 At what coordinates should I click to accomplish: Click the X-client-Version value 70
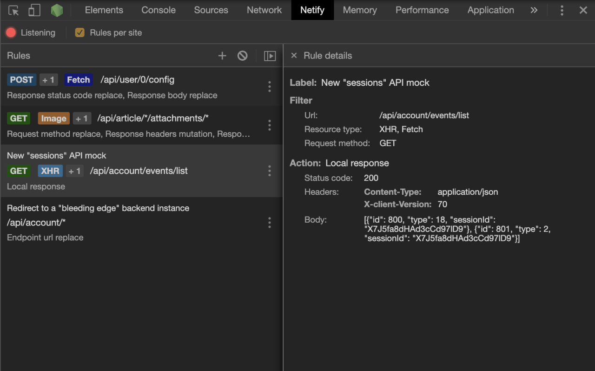click(442, 204)
